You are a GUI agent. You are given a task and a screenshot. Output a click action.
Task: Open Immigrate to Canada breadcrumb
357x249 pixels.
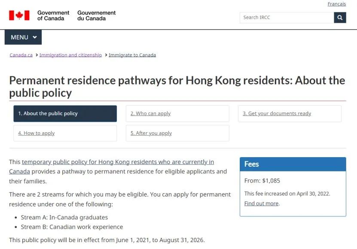click(x=132, y=55)
